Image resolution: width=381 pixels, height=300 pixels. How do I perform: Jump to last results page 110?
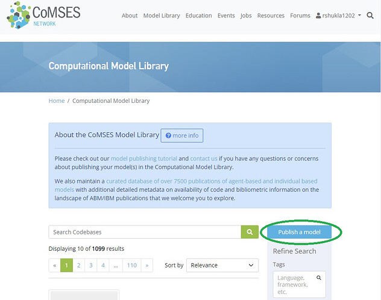132,265
